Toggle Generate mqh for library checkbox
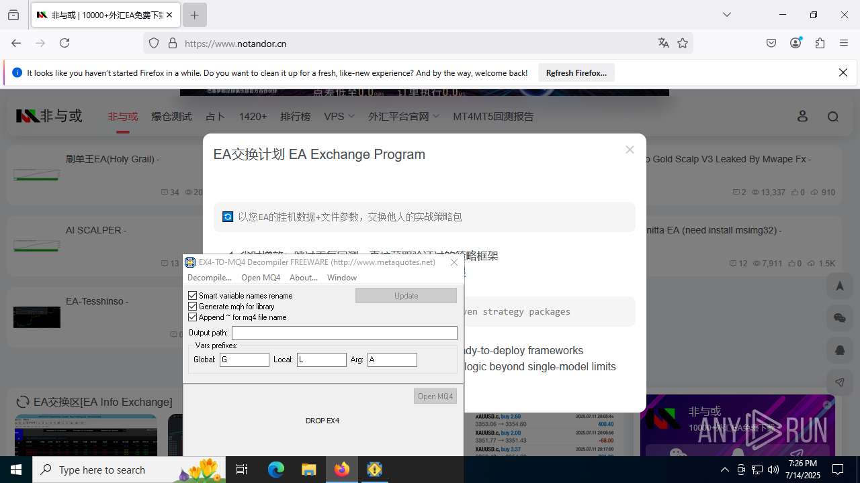 click(193, 306)
